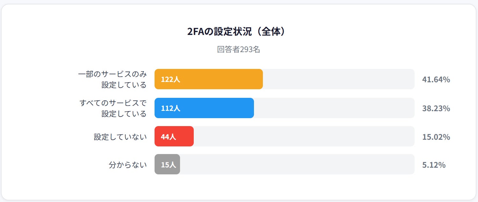Screen dimensions: 478x202
Task: Click the empty track right of the blue bar
Action: pyautogui.click(x=334, y=108)
